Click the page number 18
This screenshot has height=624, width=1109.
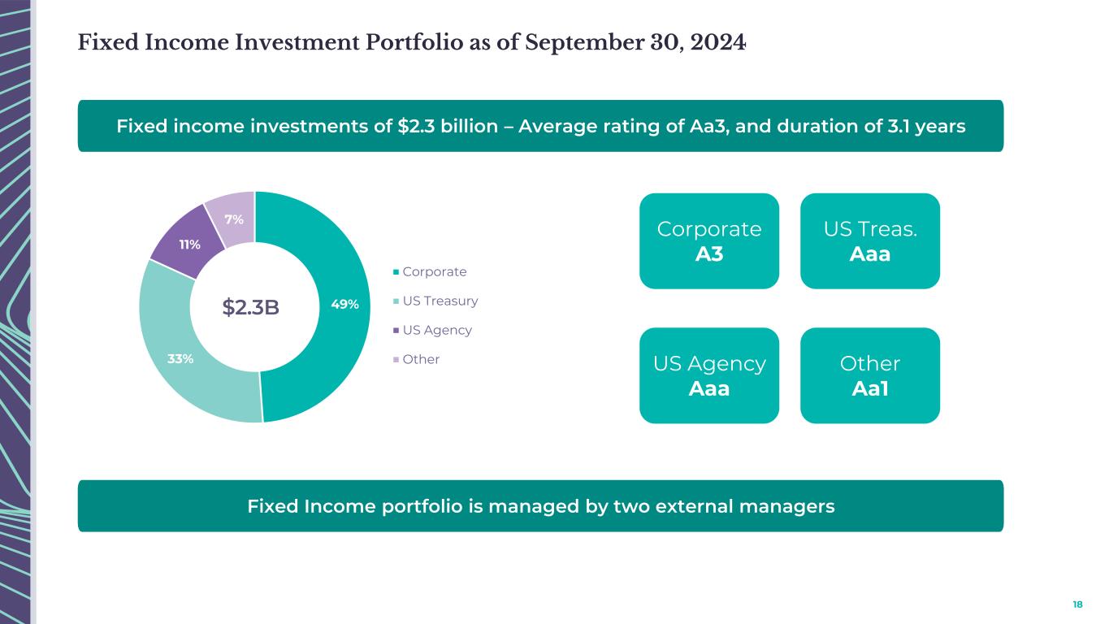pyautogui.click(x=1078, y=604)
